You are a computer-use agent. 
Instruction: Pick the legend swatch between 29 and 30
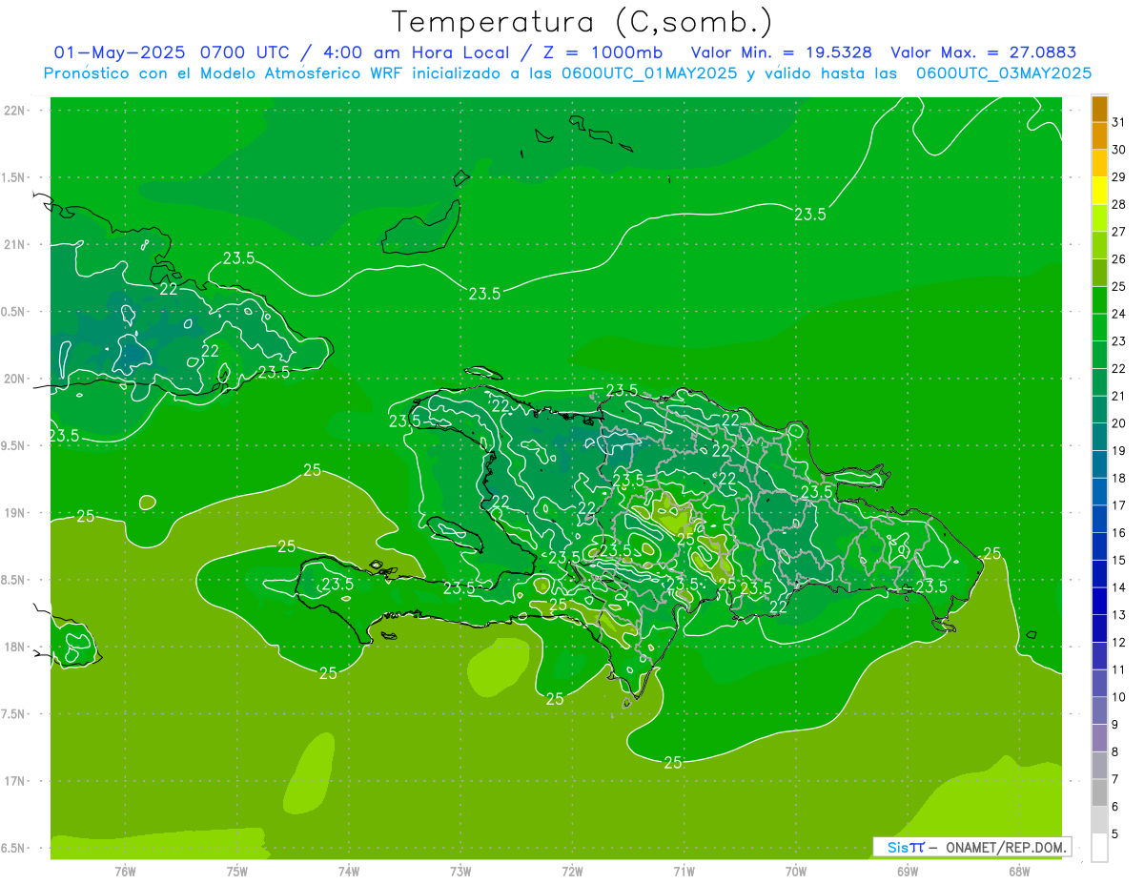click(1099, 163)
